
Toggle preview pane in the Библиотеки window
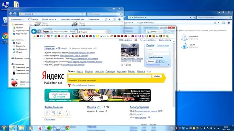(x=223, y=23)
